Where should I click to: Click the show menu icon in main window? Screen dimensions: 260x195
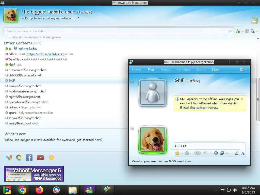253,31
